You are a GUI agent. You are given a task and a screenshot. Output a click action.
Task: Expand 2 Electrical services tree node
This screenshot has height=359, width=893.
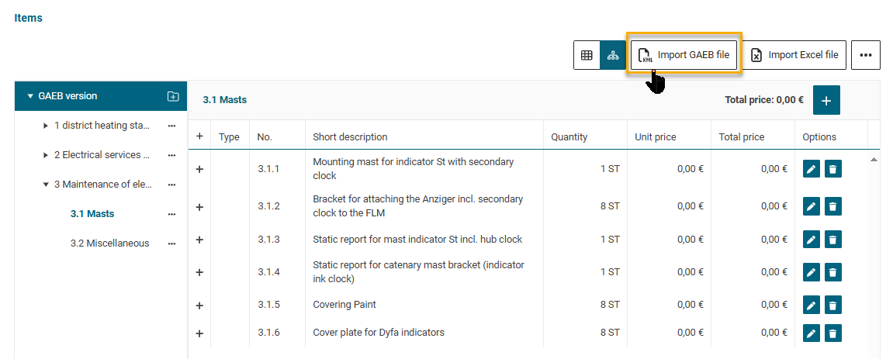tap(46, 155)
